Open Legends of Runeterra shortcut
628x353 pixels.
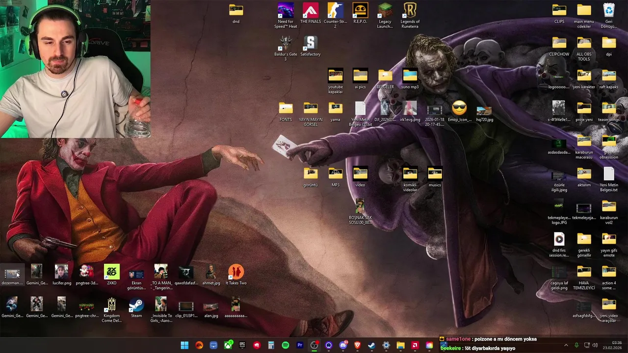point(410,15)
